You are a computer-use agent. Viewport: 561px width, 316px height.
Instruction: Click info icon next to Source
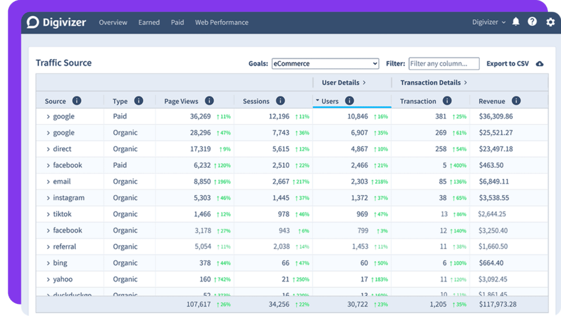(x=77, y=101)
